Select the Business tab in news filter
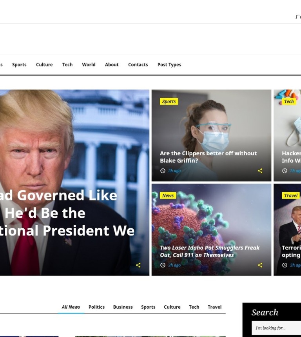 pyautogui.click(x=123, y=307)
